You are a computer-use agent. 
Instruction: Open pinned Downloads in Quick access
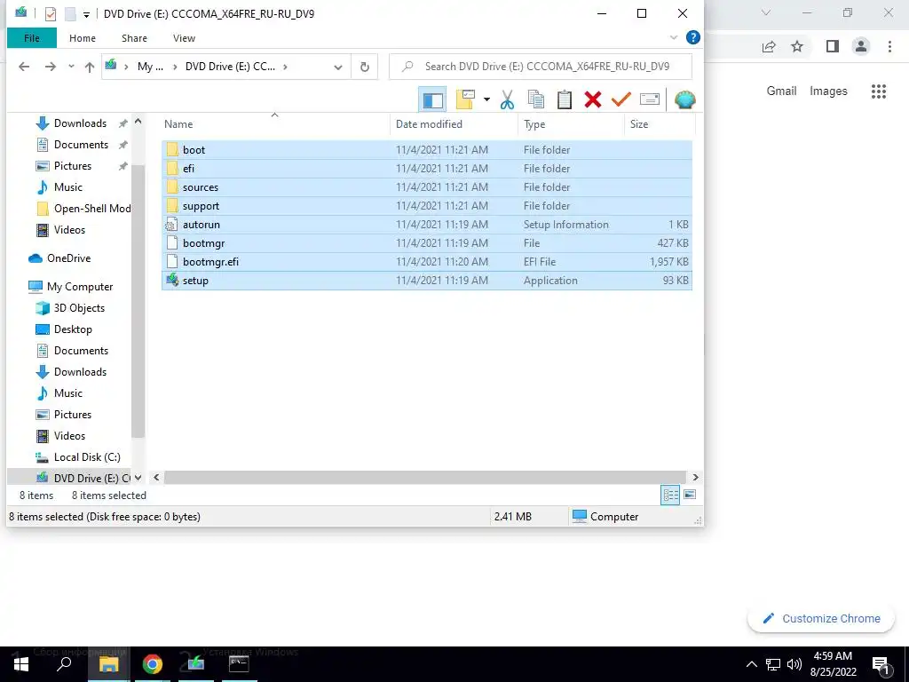click(80, 123)
